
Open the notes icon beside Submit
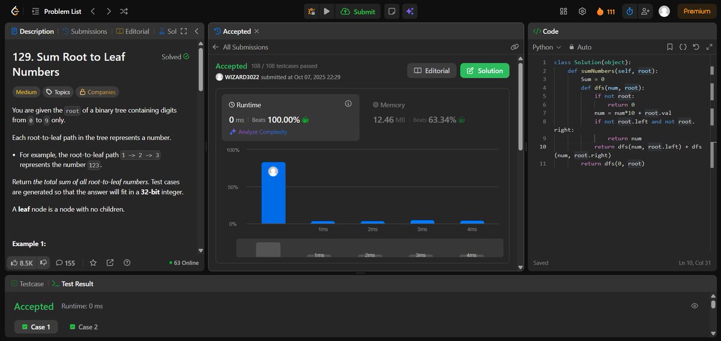[x=391, y=11]
